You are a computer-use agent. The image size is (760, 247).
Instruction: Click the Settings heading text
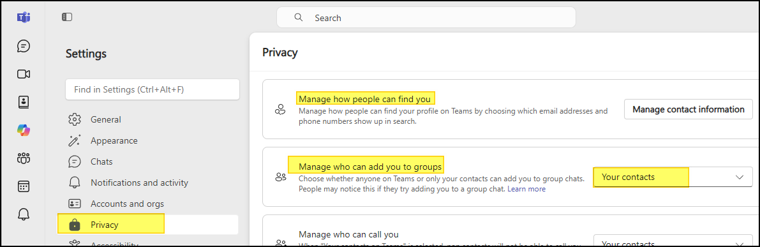[86, 54]
